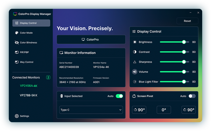Click the Input Selected port icon
Image resolution: width=211 pixels, height=131 pixels.
(61, 96)
